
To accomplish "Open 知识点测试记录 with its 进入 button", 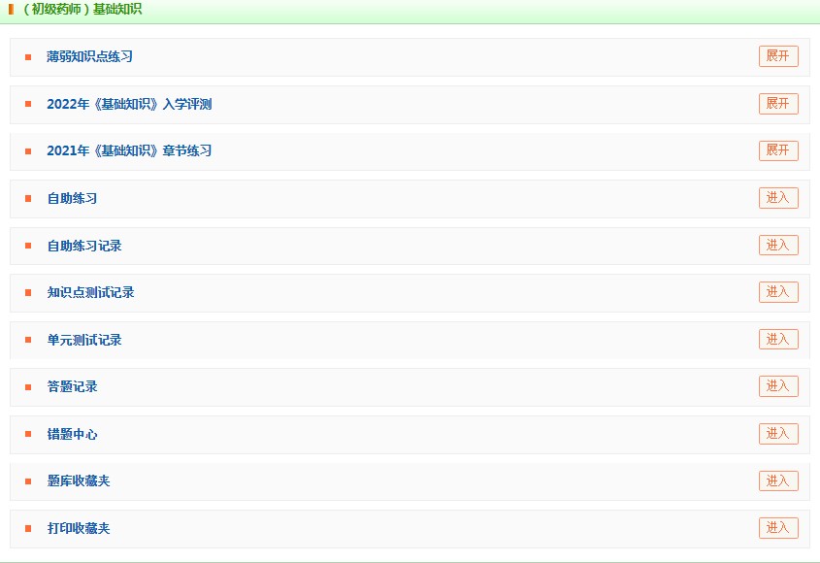I will (x=778, y=292).
